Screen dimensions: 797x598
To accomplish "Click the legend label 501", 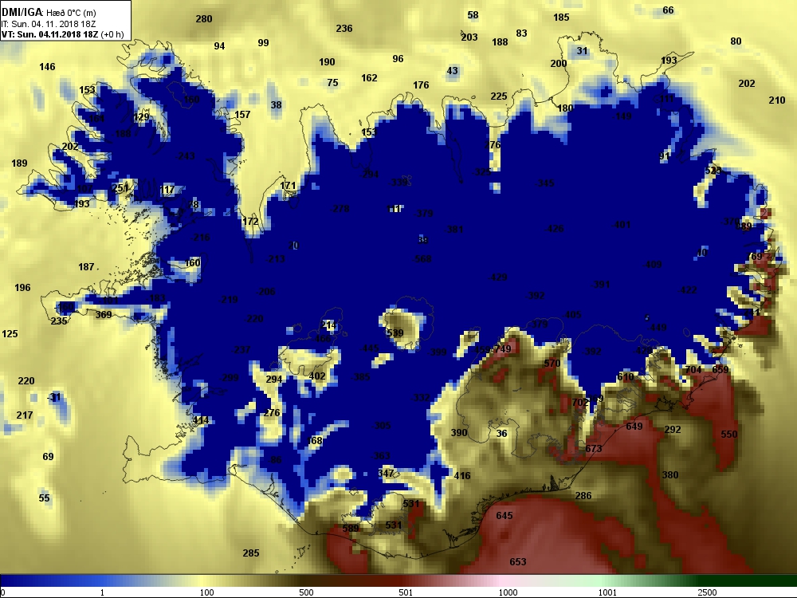I will click(x=406, y=592).
